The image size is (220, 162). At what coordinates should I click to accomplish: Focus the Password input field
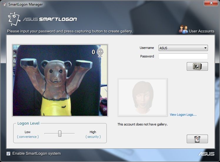pos(183,56)
